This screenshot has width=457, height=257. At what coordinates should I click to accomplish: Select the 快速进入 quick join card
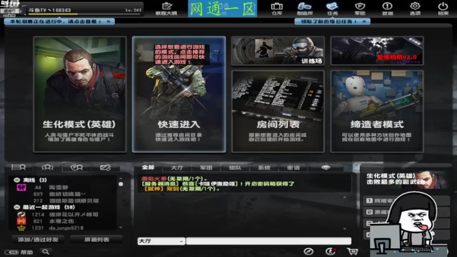179,94
